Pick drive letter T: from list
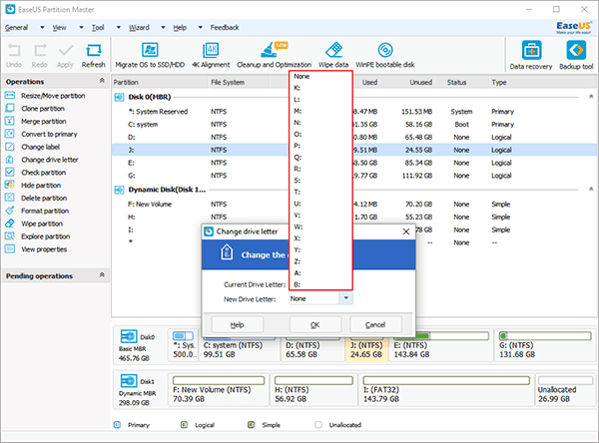This screenshot has width=599, height=443. click(320, 193)
